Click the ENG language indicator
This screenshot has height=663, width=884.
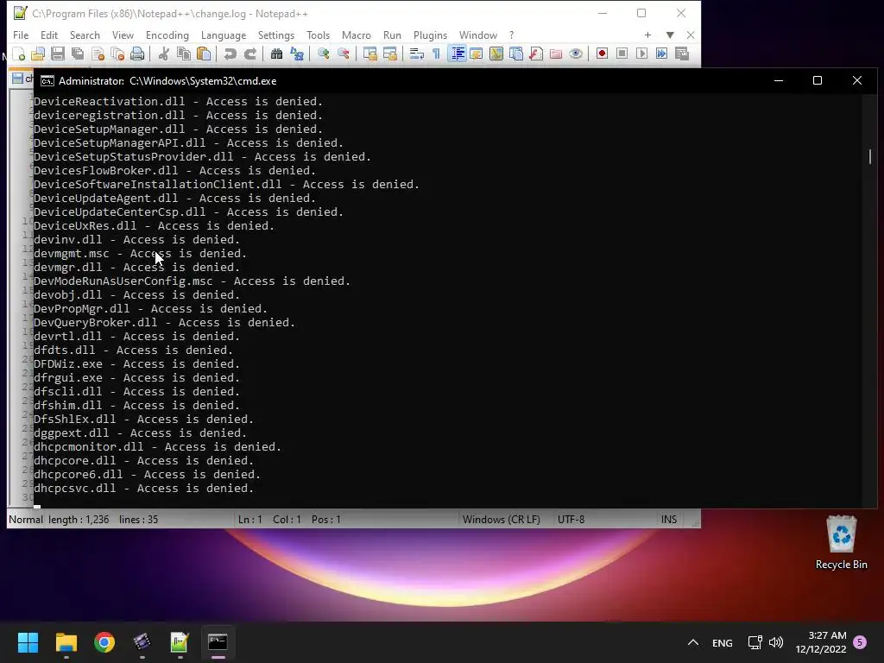723,642
